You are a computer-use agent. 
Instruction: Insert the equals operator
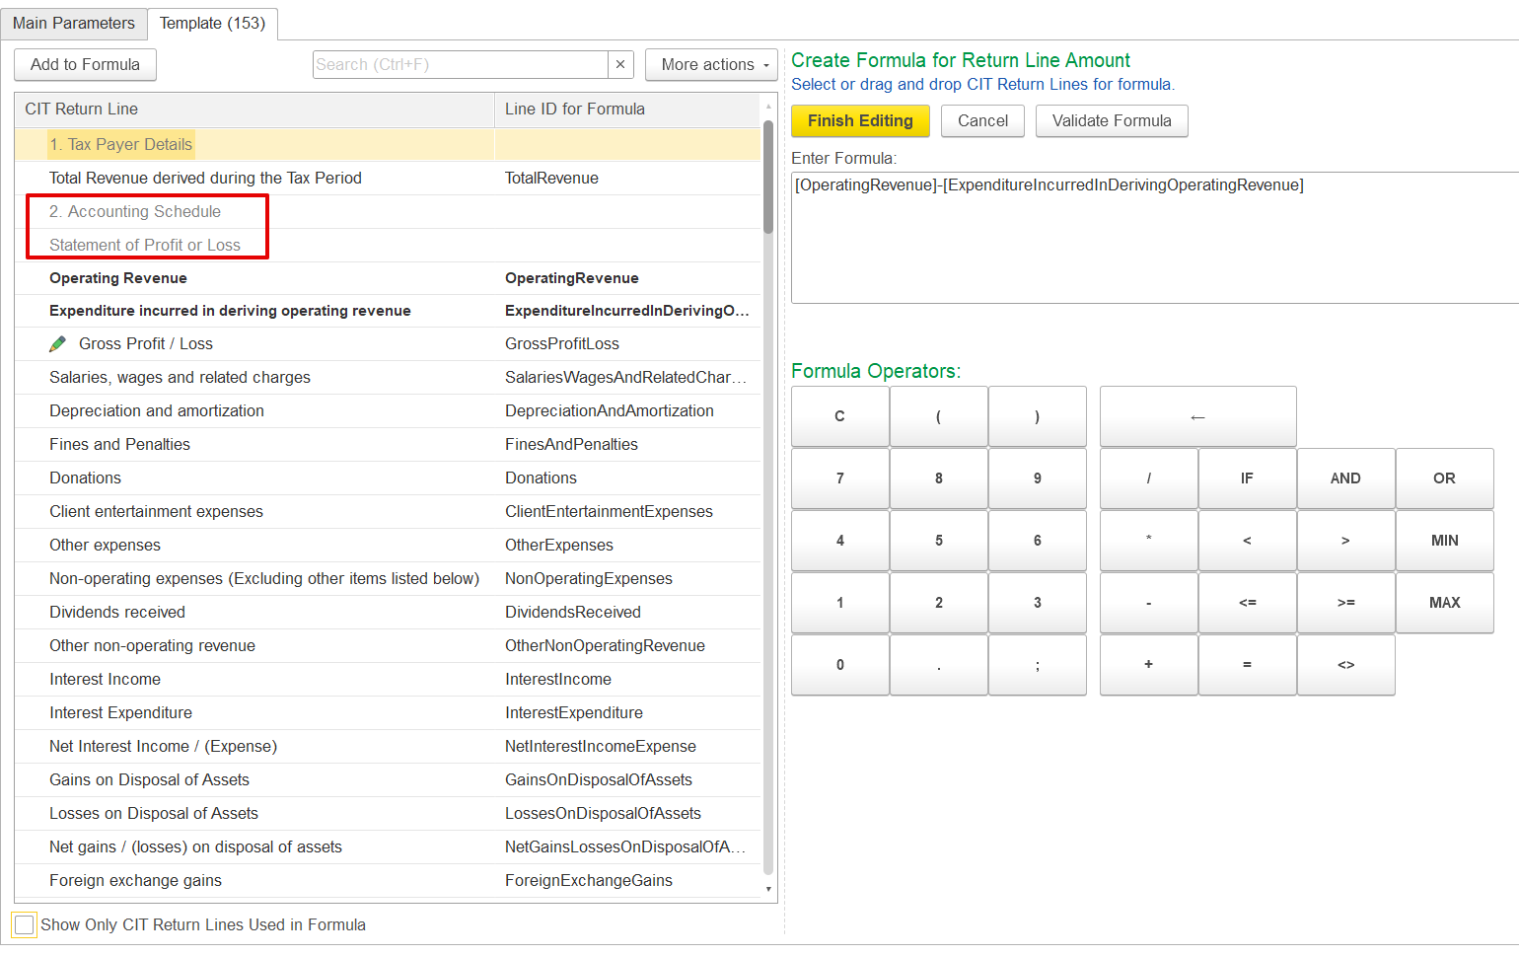tap(1247, 665)
